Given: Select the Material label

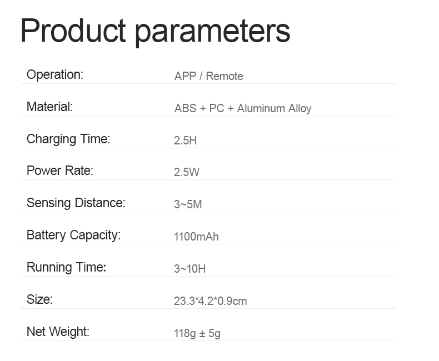Looking at the screenshot, I should point(49,107).
